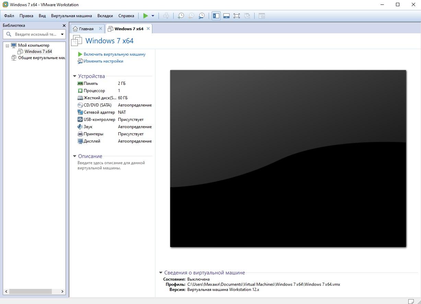This screenshot has width=421, height=304.
Task: Click the VMware icon in title bar
Action: point(5,5)
